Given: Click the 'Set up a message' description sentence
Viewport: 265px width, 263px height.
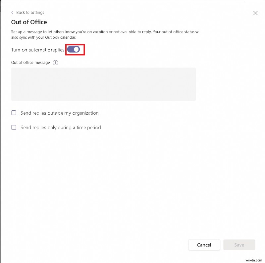Looking at the screenshot, I should (x=66, y=32).
